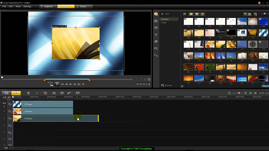Open the Media library panel icon
The image size is (269, 151).
tap(156, 14)
